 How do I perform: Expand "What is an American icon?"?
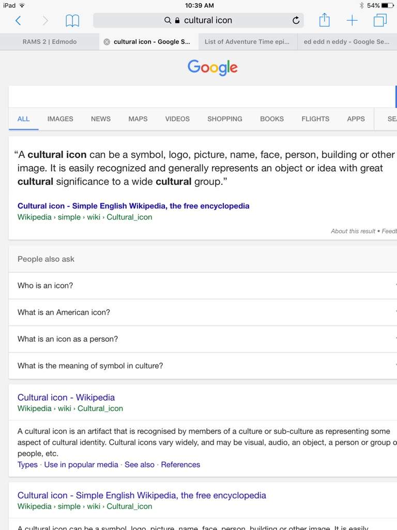(x=202, y=313)
